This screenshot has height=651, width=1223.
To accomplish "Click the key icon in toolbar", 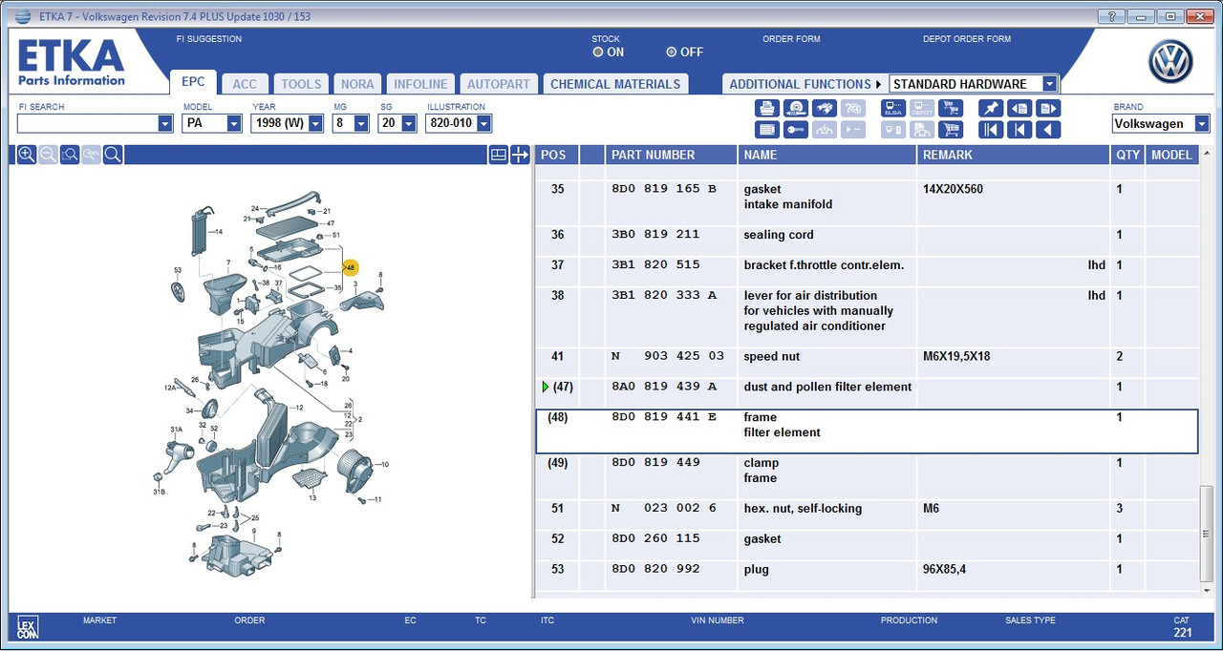I will pyautogui.click(x=796, y=130).
